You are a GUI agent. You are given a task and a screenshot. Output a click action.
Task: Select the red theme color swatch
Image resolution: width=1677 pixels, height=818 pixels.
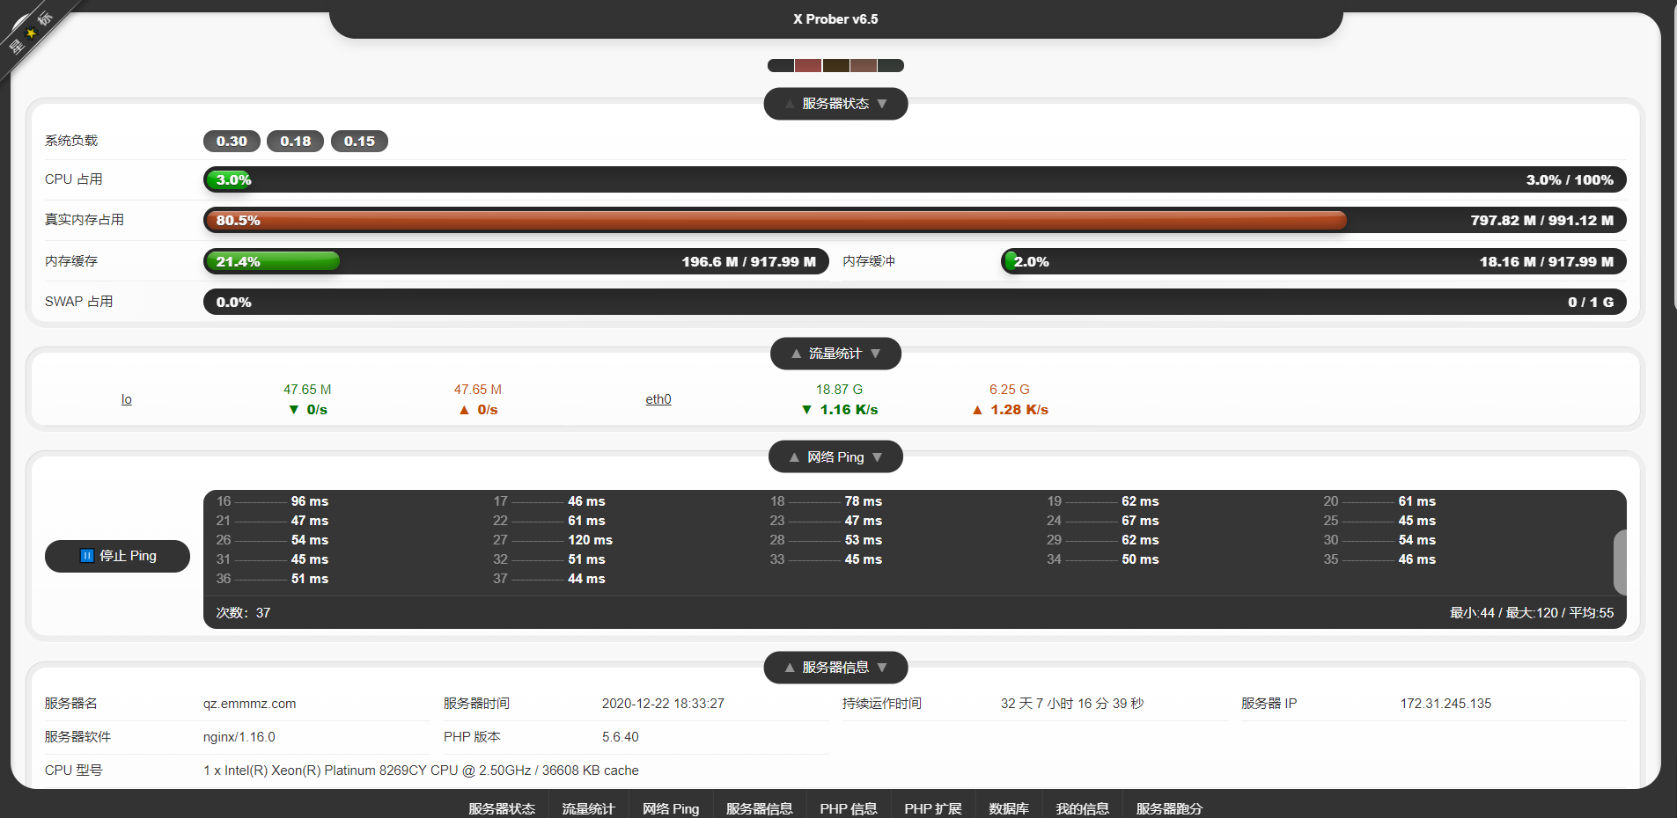click(x=808, y=66)
